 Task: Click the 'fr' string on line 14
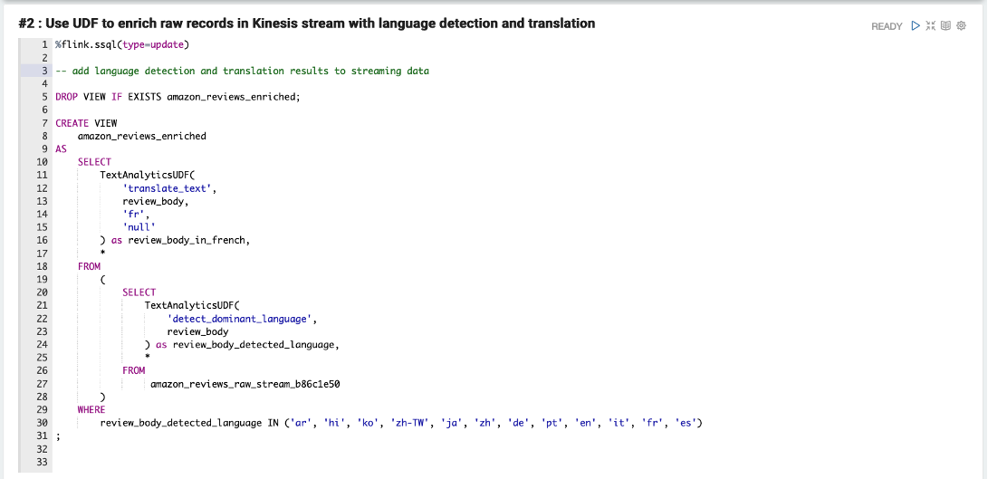[x=134, y=215]
